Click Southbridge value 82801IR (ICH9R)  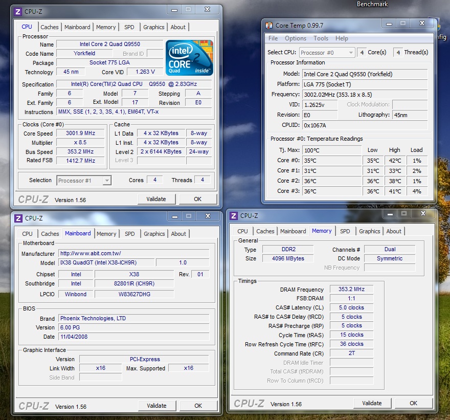tap(134, 283)
